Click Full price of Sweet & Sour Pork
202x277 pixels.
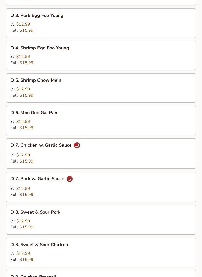pos(27,227)
